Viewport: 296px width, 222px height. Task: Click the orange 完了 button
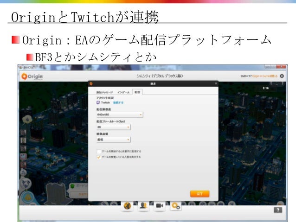tap(199, 194)
